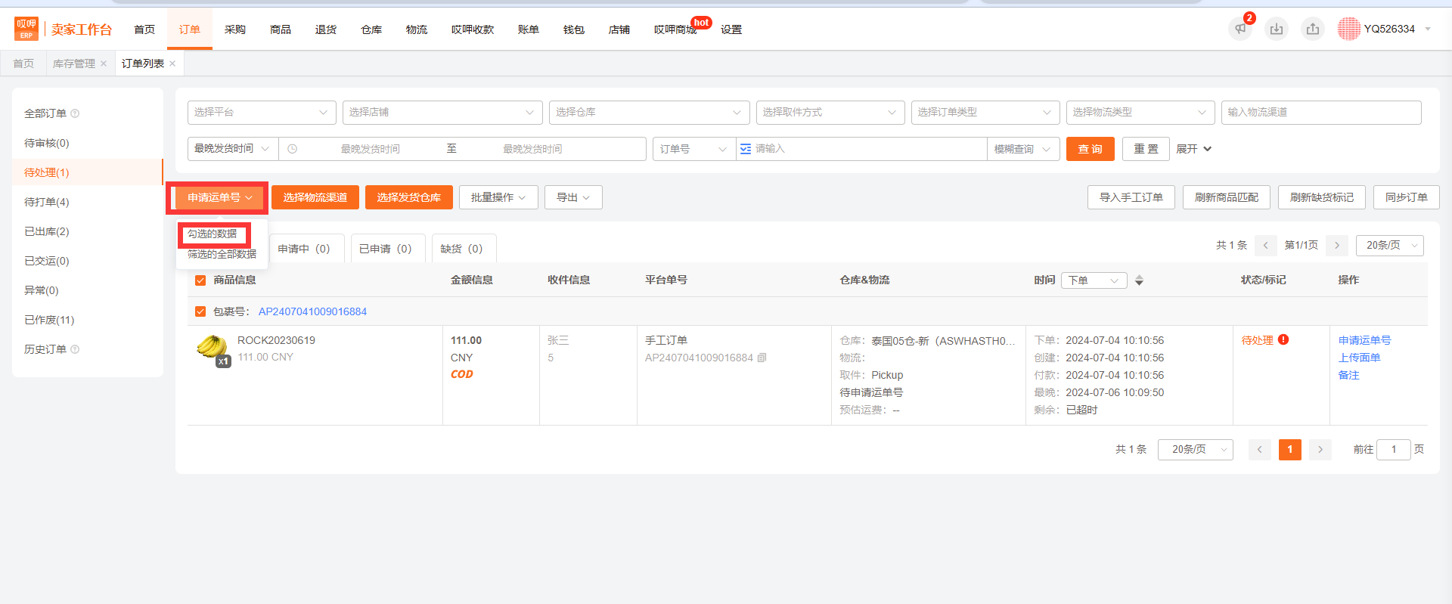Screen dimensions: 1452x604
Task: Open 采购 menu in top navigation
Action: [x=235, y=29]
